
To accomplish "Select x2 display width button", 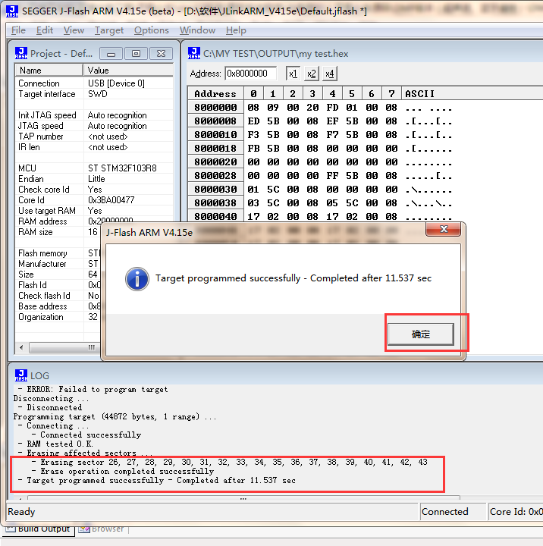I will [311, 74].
